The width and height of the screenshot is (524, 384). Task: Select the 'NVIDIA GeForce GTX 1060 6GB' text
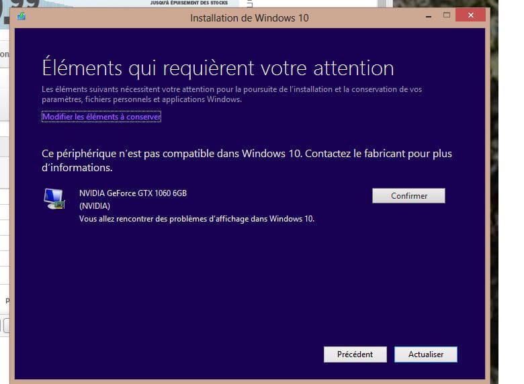tap(132, 193)
